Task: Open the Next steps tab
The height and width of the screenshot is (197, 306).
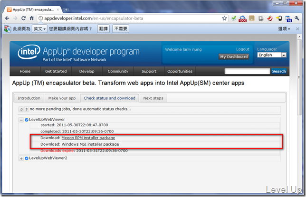Action: pyautogui.click(x=153, y=98)
